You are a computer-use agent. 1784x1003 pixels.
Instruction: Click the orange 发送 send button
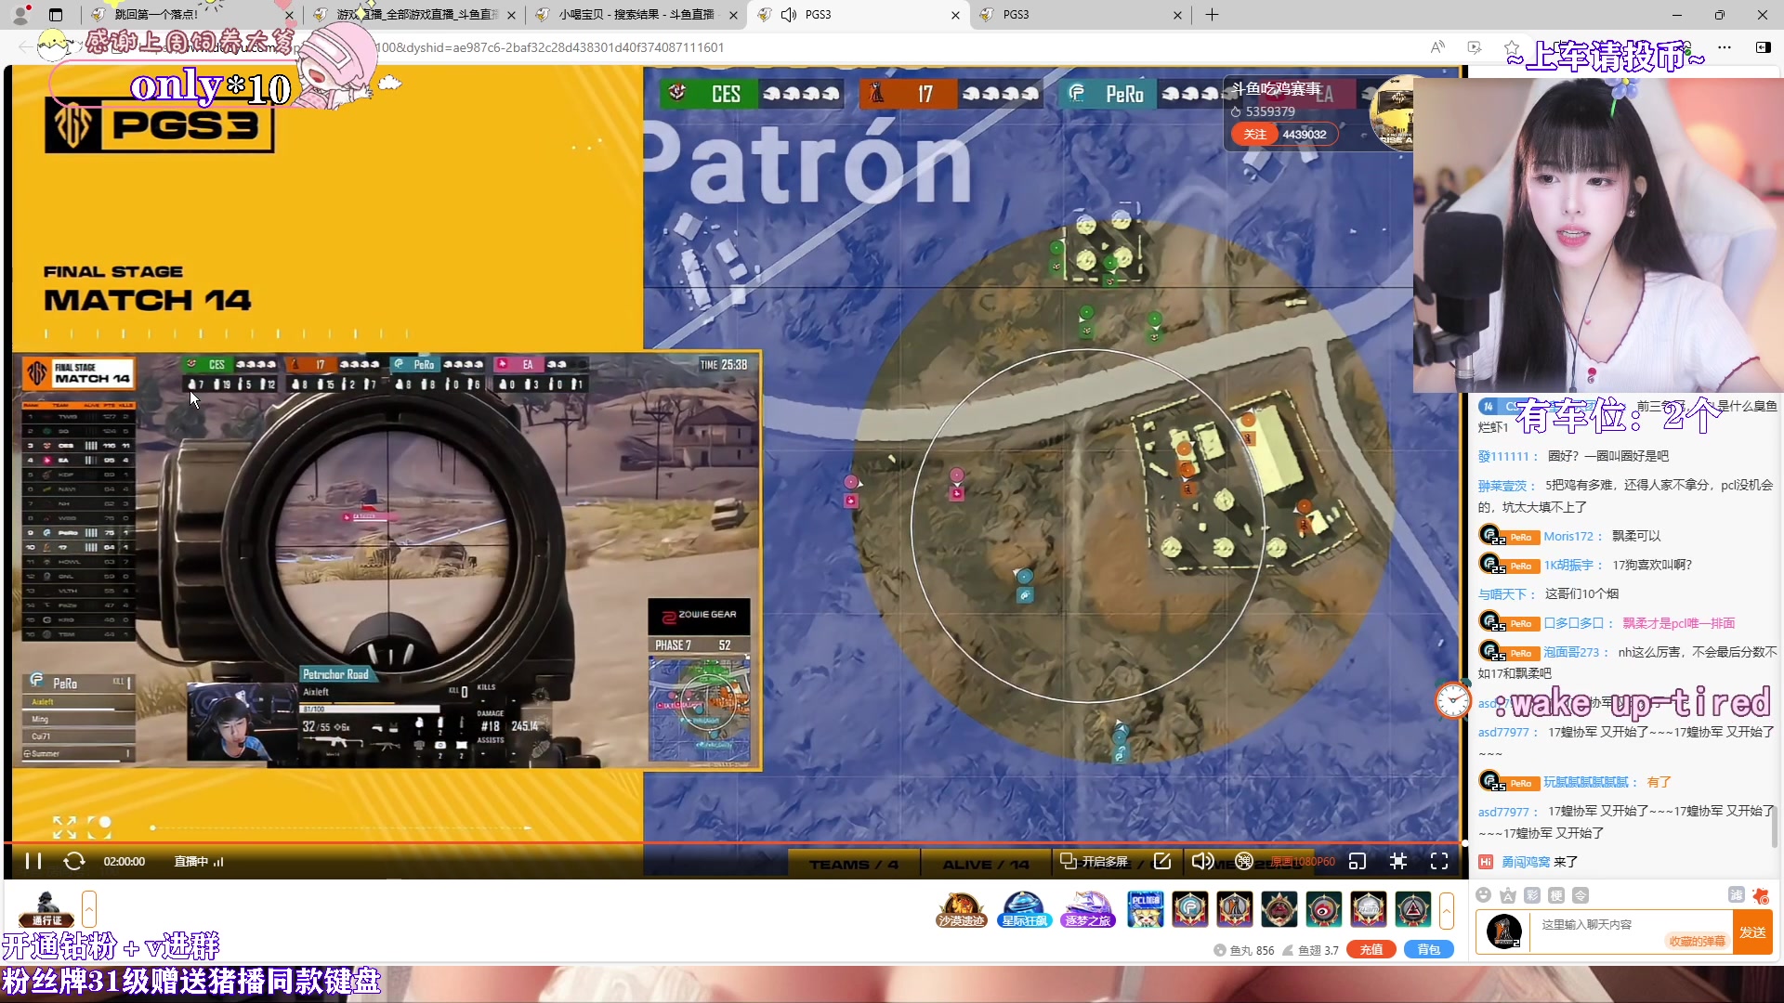coord(1752,931)
